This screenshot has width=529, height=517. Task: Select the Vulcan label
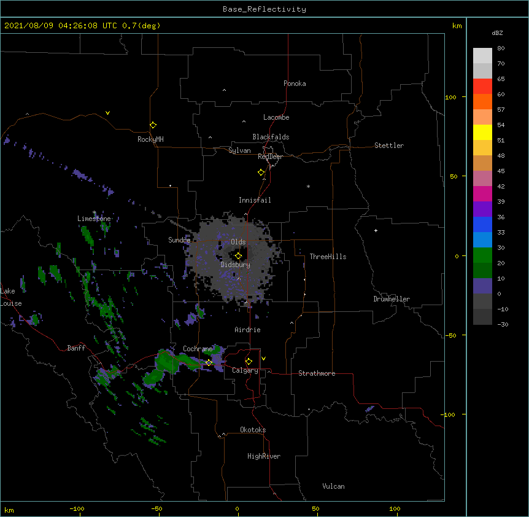click(333, 486)
